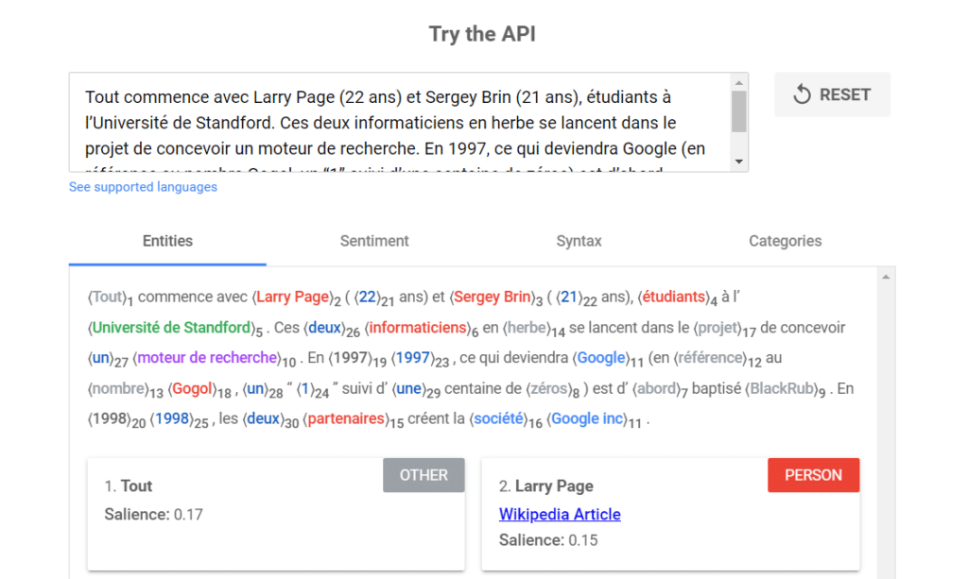Click the 'projet' entity
The height and width of the screenshot is (579, 968).
[x=717, y=328]
